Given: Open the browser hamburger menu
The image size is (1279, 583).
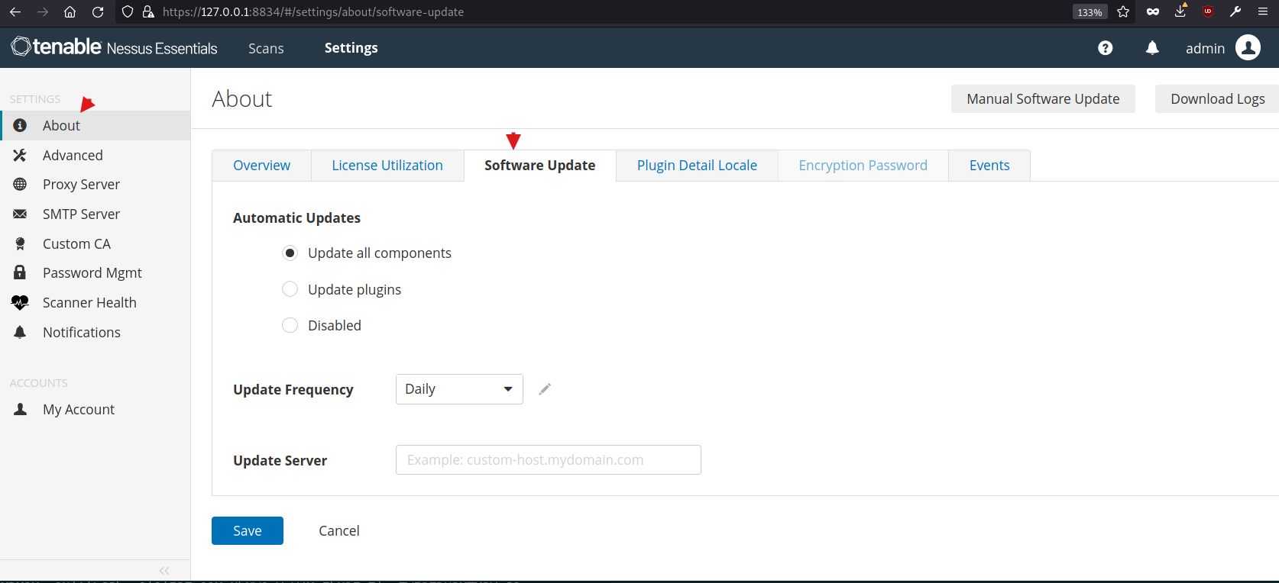Looking at the screenshot, I should click(x=1263, y=11).
